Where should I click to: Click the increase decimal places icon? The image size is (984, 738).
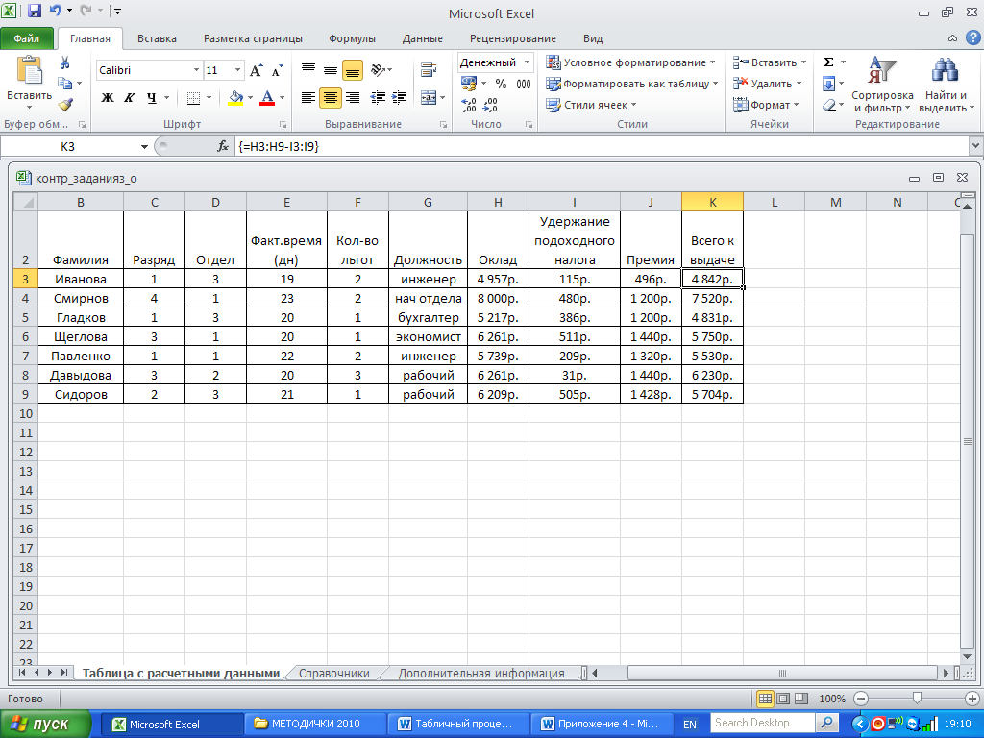(x=469, y=105)
